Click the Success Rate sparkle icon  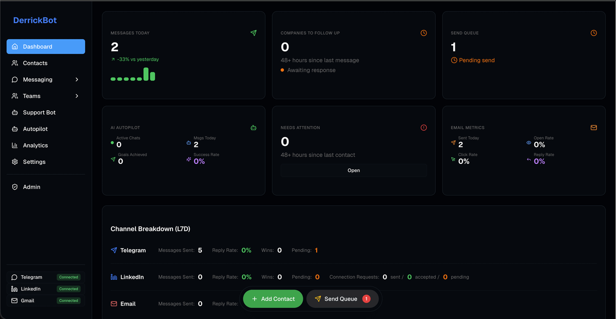coord(188,160)
